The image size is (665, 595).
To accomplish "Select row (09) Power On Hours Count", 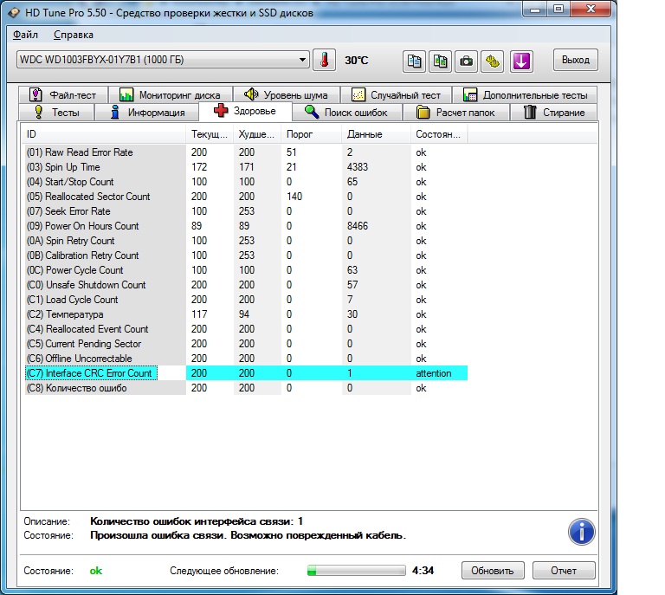I will (x=246, y=226).
